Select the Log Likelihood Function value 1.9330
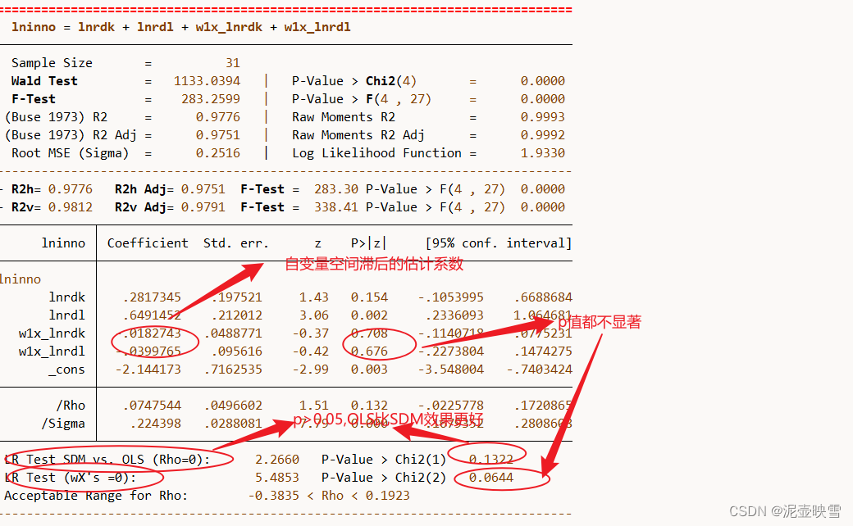Screen dimensions: 853x526 tap(542, 152)
